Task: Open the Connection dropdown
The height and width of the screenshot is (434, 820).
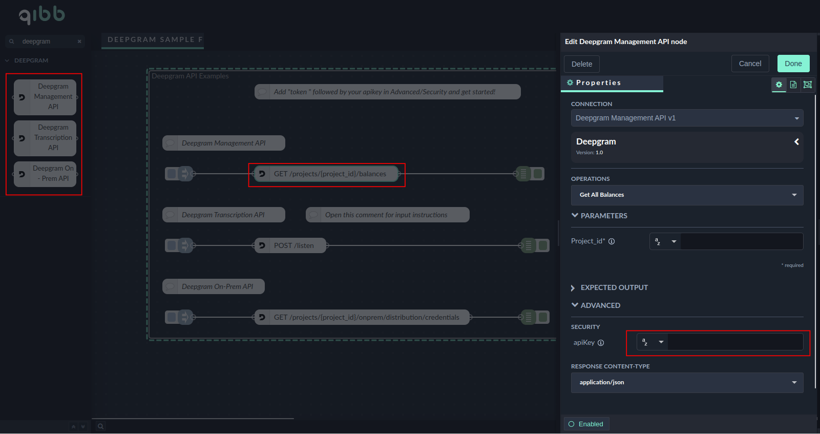Action: (x=687, y=118)
